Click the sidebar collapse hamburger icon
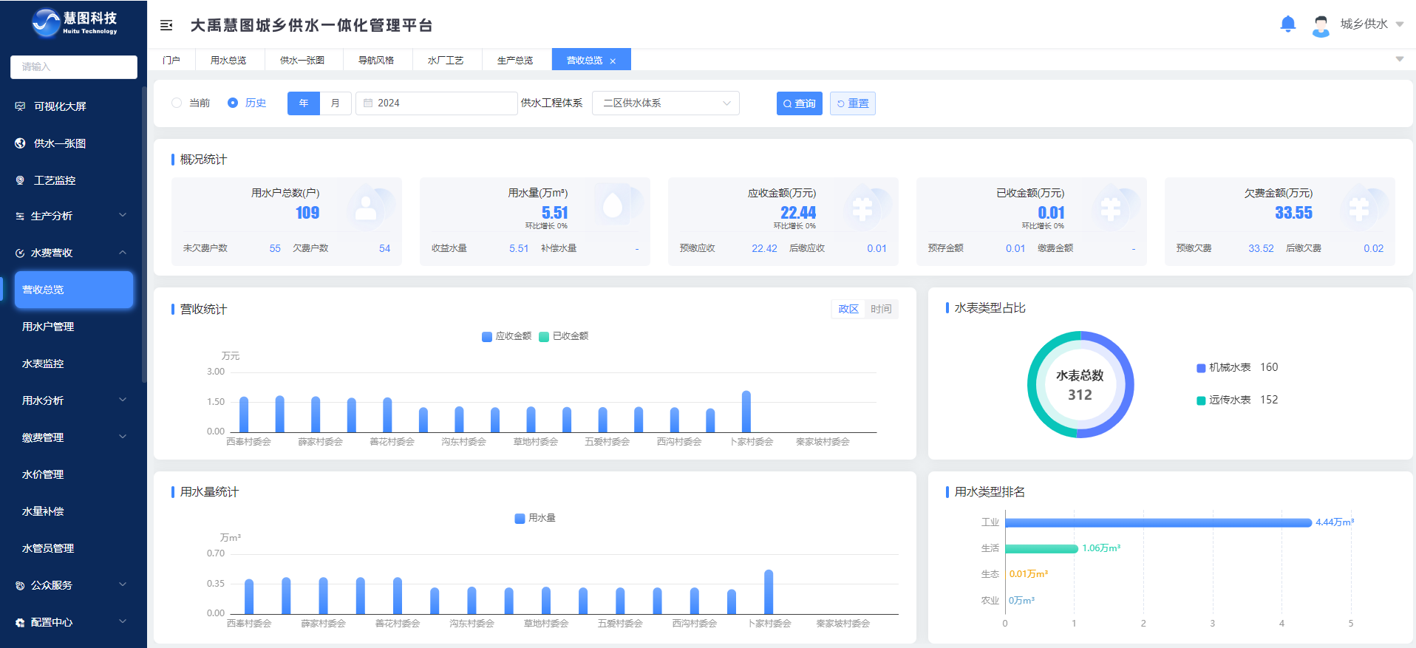Viewport: 1416px width, 648px height. pyautogui.click(x=166, y=25)
